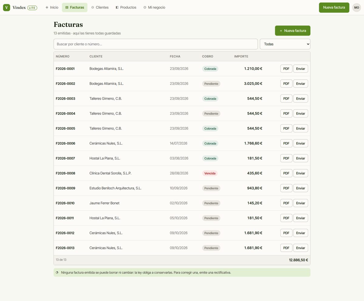Screen dimensions: 364x301
Task: Click Nueva factura in the top bar
Action: pyautogui.click(x=334, y=7)
